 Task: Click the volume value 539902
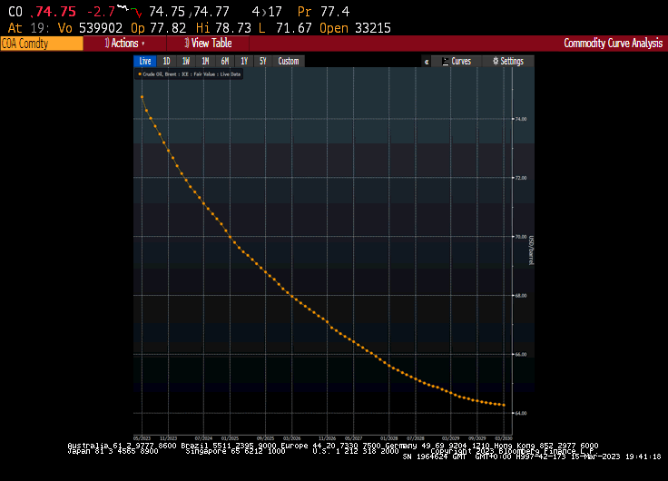click(x=101, y=28)
